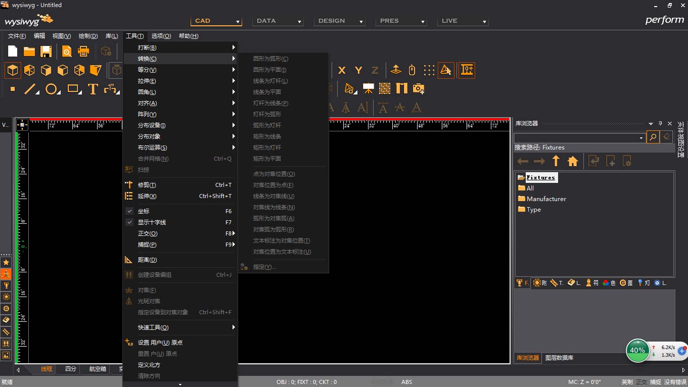Screen dimensions: 688x387
Task: Open the 文件(F) menu
Action: point(17,36)
